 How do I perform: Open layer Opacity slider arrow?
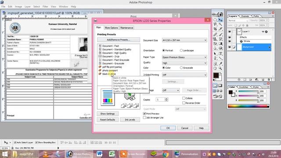pos(267,21)
